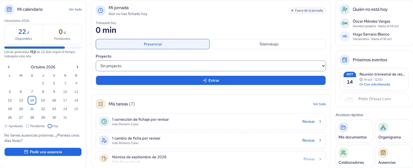This screenshot has width=413, height=168.
Task: Open Ver todo in Mi calendario
Action: click(x=75, y=9)
